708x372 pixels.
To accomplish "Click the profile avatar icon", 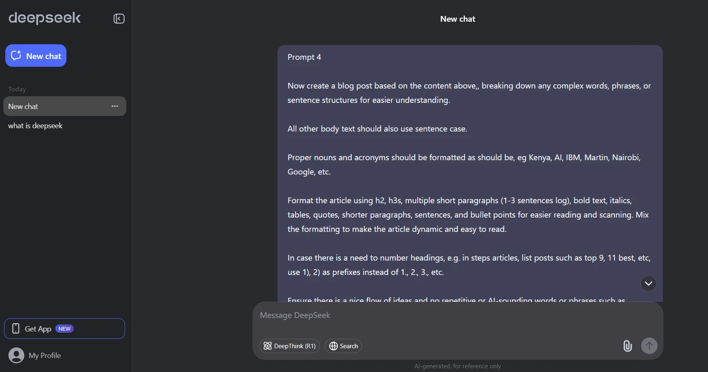I will pyautogui.click(x=16, y=355).
